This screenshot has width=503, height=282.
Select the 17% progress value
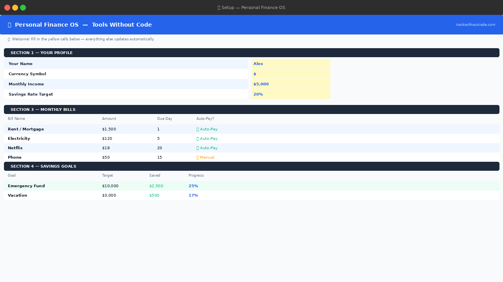[x=193, y=195]
